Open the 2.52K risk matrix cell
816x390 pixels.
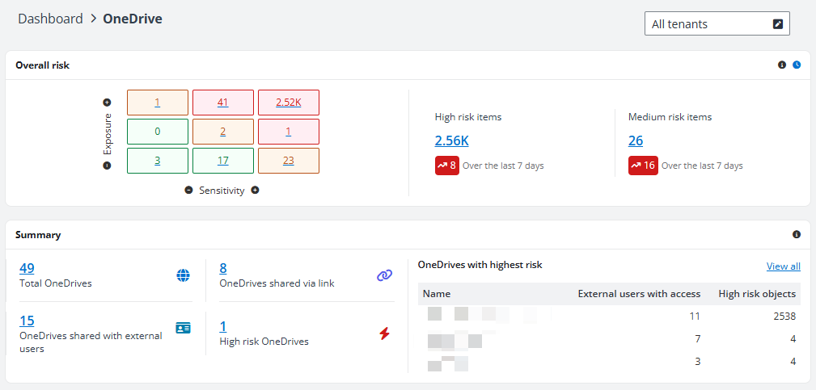(288, 103)
